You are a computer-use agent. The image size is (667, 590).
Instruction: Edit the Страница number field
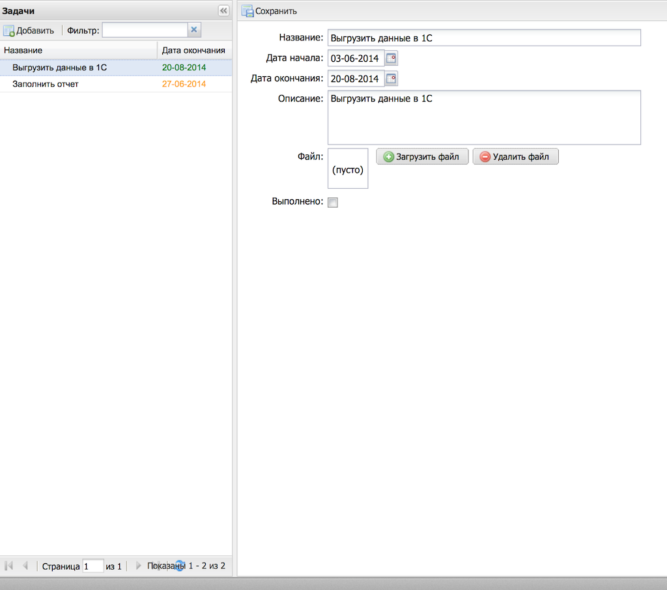[x=92, y=566]
